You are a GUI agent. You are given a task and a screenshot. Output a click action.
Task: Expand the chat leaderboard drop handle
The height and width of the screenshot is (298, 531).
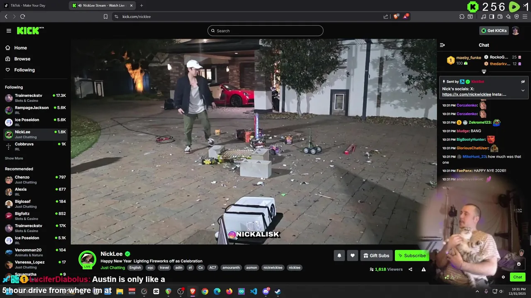coord(484,72)
